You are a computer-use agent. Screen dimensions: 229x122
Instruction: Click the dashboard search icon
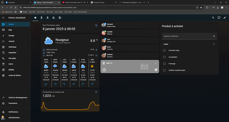tap(213, 18)
